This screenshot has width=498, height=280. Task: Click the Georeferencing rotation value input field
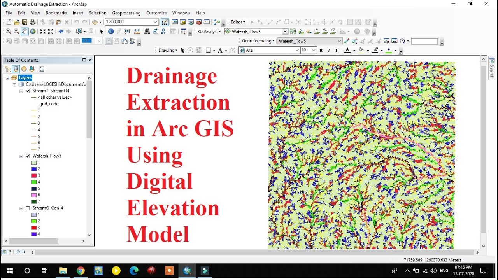[x=424, y=41]
